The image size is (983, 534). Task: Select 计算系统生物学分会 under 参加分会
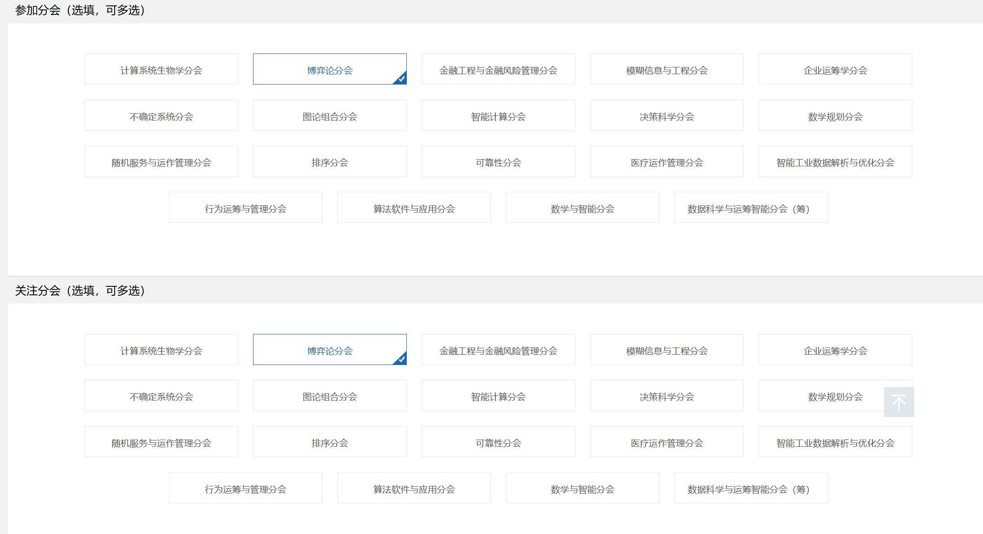tap(161, 70)
